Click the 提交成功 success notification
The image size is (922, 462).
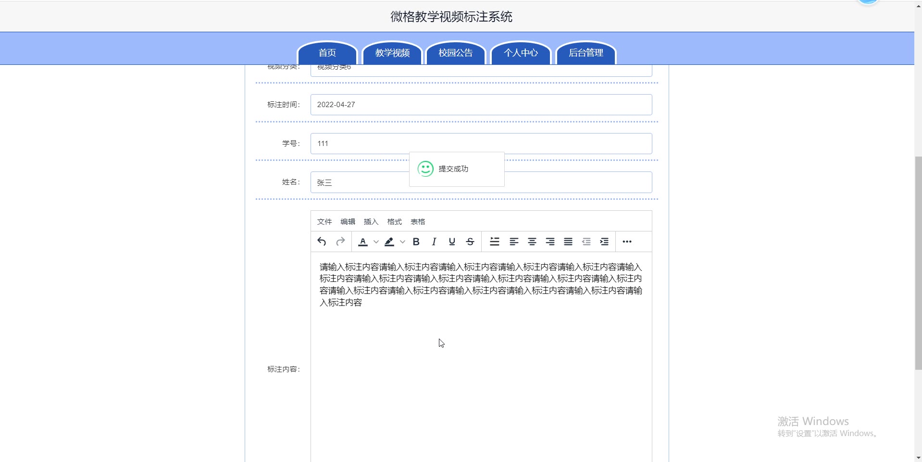point(457,169)
